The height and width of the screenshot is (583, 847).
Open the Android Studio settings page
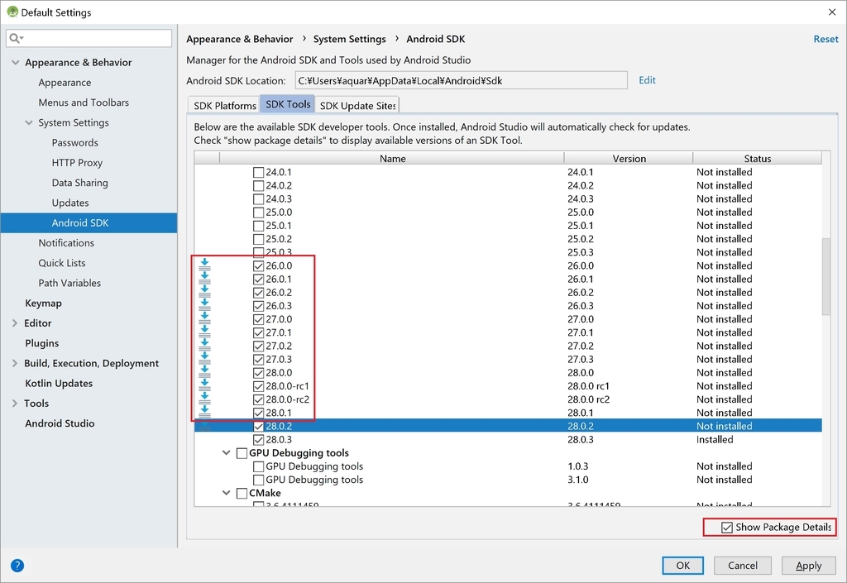pyautogui.click(x=60, y=423)
